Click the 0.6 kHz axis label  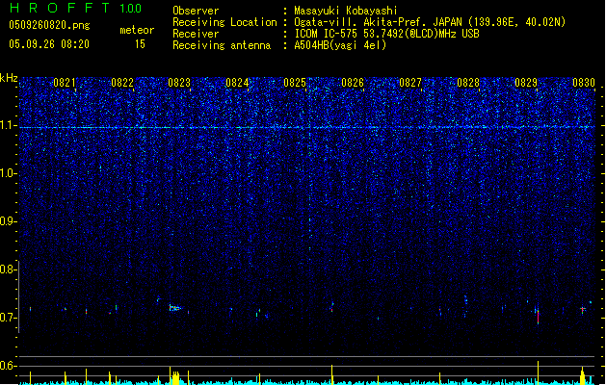pyautogui.click(x=9, y=366)
